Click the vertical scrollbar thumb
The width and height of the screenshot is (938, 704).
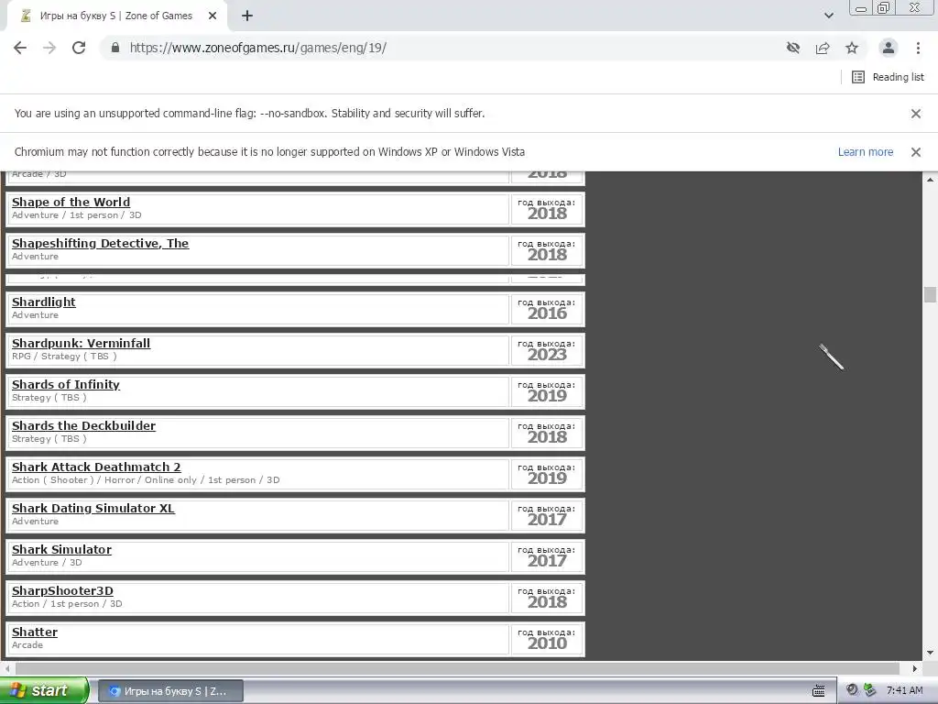pos(930,294)
